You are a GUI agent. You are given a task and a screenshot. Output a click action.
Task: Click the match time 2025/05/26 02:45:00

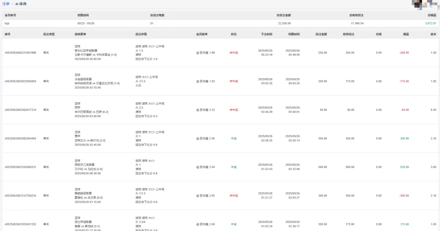[88, 145]
